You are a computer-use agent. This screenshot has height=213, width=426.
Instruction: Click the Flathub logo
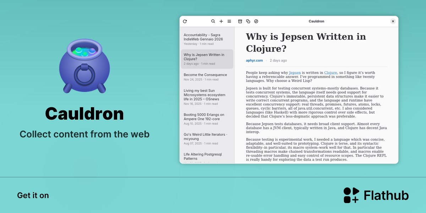point(376,195)
